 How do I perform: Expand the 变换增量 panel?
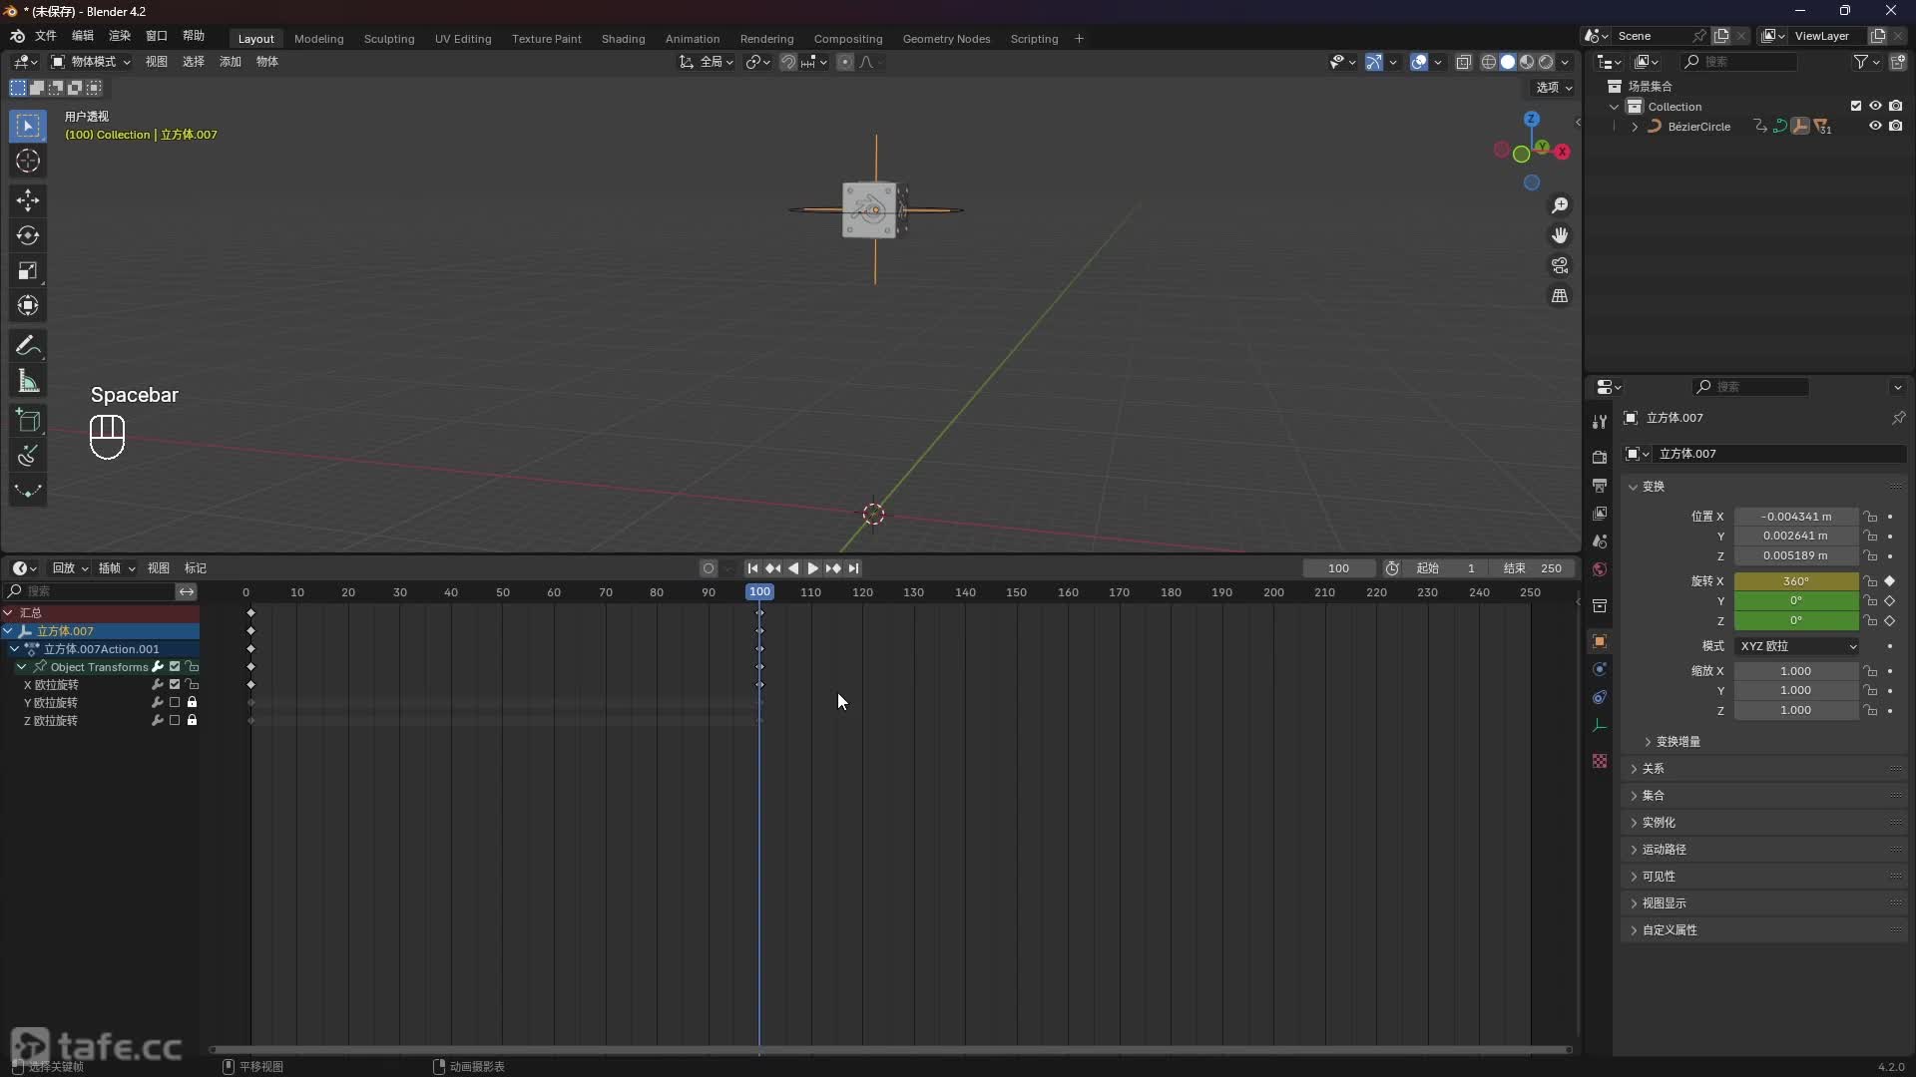[x=1677, y=742]
